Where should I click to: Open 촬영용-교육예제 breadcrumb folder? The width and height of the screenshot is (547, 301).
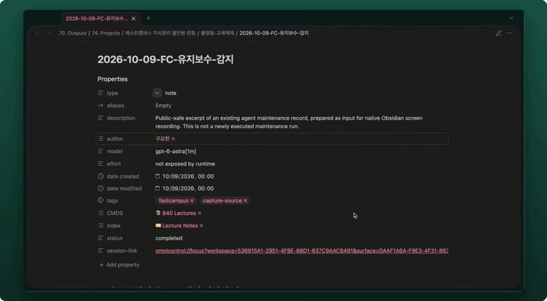[x=217, y=33]
